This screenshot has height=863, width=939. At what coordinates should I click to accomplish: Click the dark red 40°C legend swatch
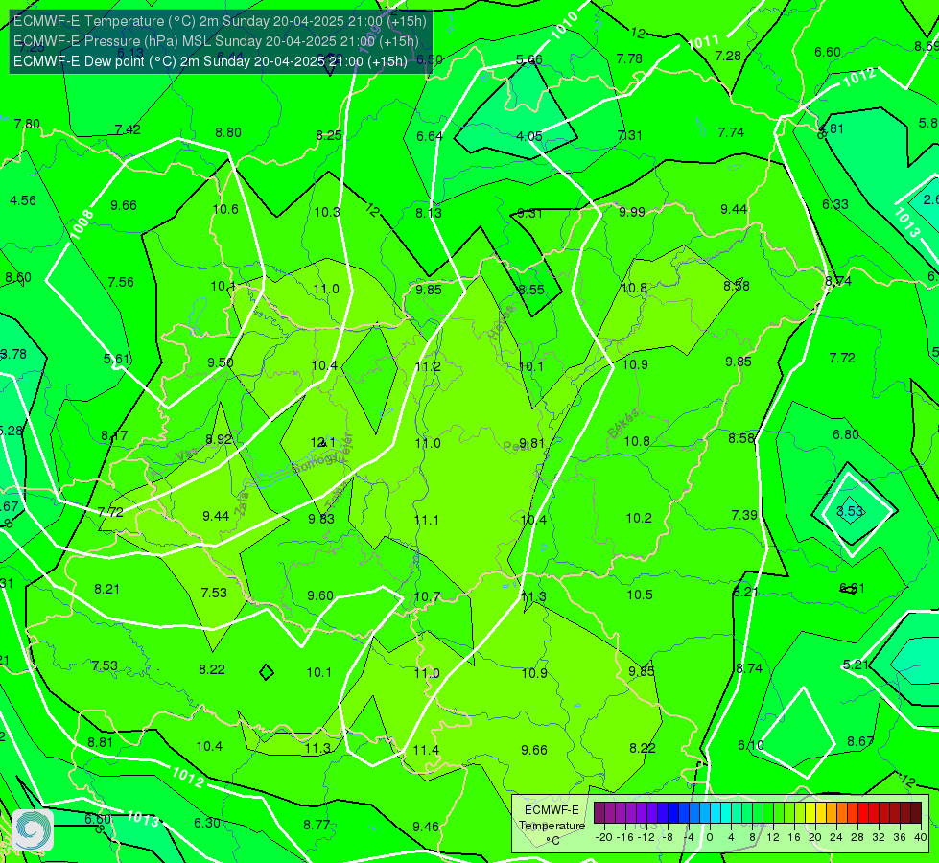916,813
